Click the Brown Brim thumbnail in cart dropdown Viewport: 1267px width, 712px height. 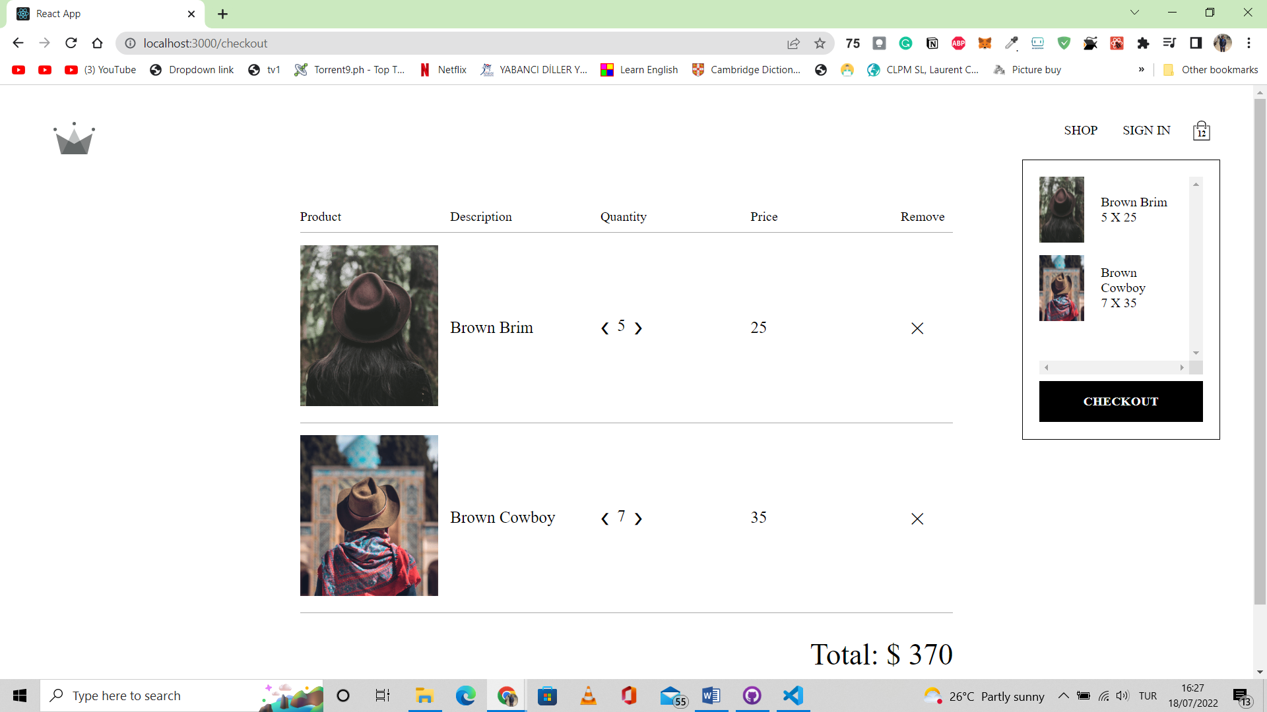pos(1061,210)
